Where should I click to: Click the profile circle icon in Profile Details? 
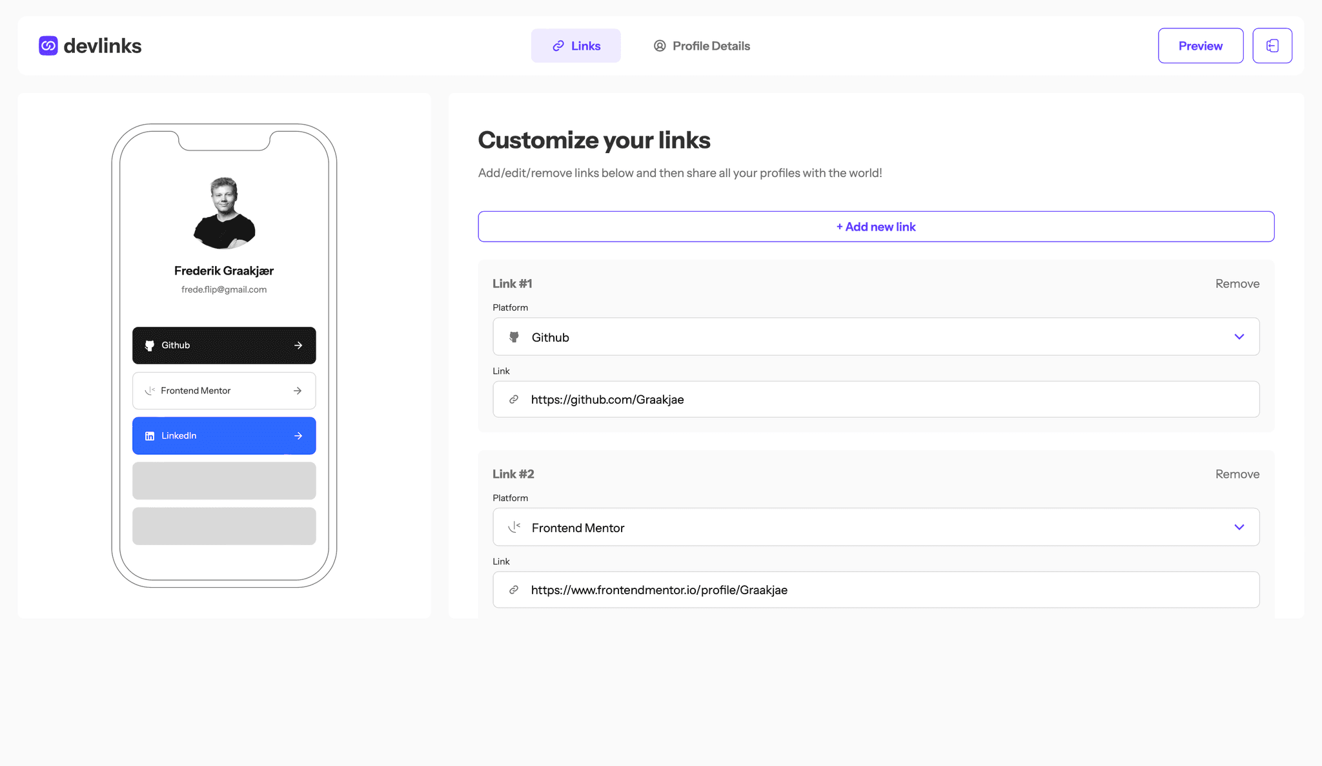[x=660, y=46]
